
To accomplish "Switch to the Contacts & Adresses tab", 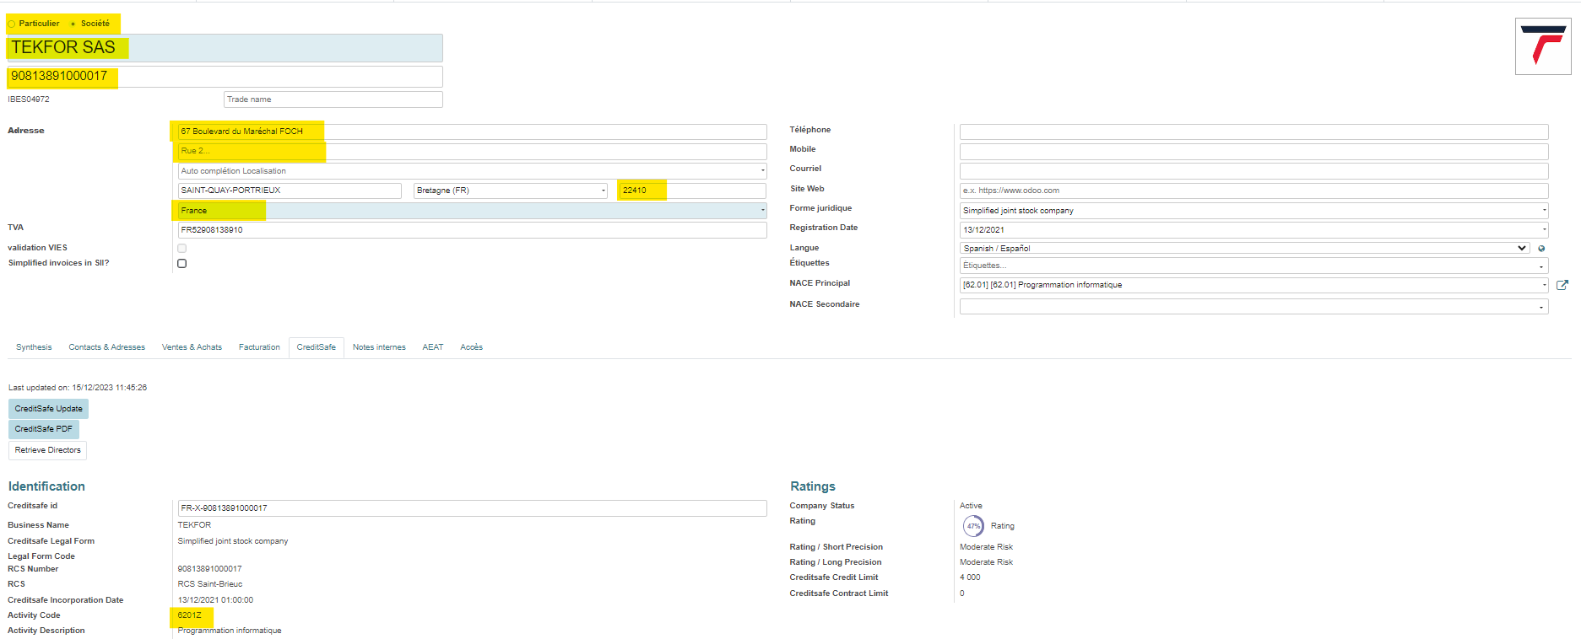I will [x=106, y=347].
